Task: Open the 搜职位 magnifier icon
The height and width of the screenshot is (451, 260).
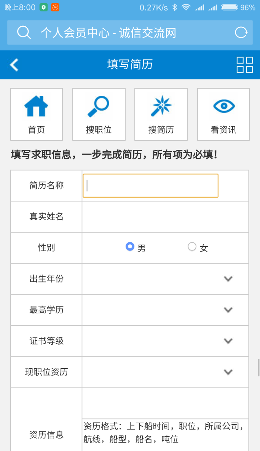Action: click(98, 106)
